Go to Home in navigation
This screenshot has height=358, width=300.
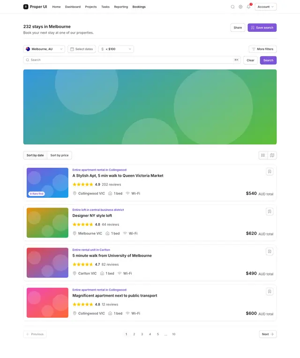pos(56,7)
